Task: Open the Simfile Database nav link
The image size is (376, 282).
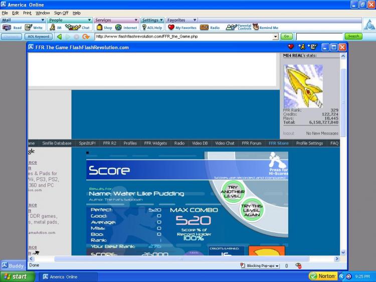Action: (x=57, y=144)
